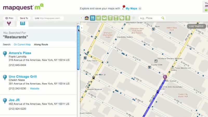Select the Best Western hotels icon

87,18
